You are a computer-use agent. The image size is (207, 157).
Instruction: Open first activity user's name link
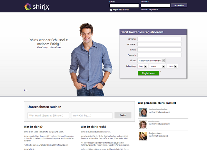158,110
